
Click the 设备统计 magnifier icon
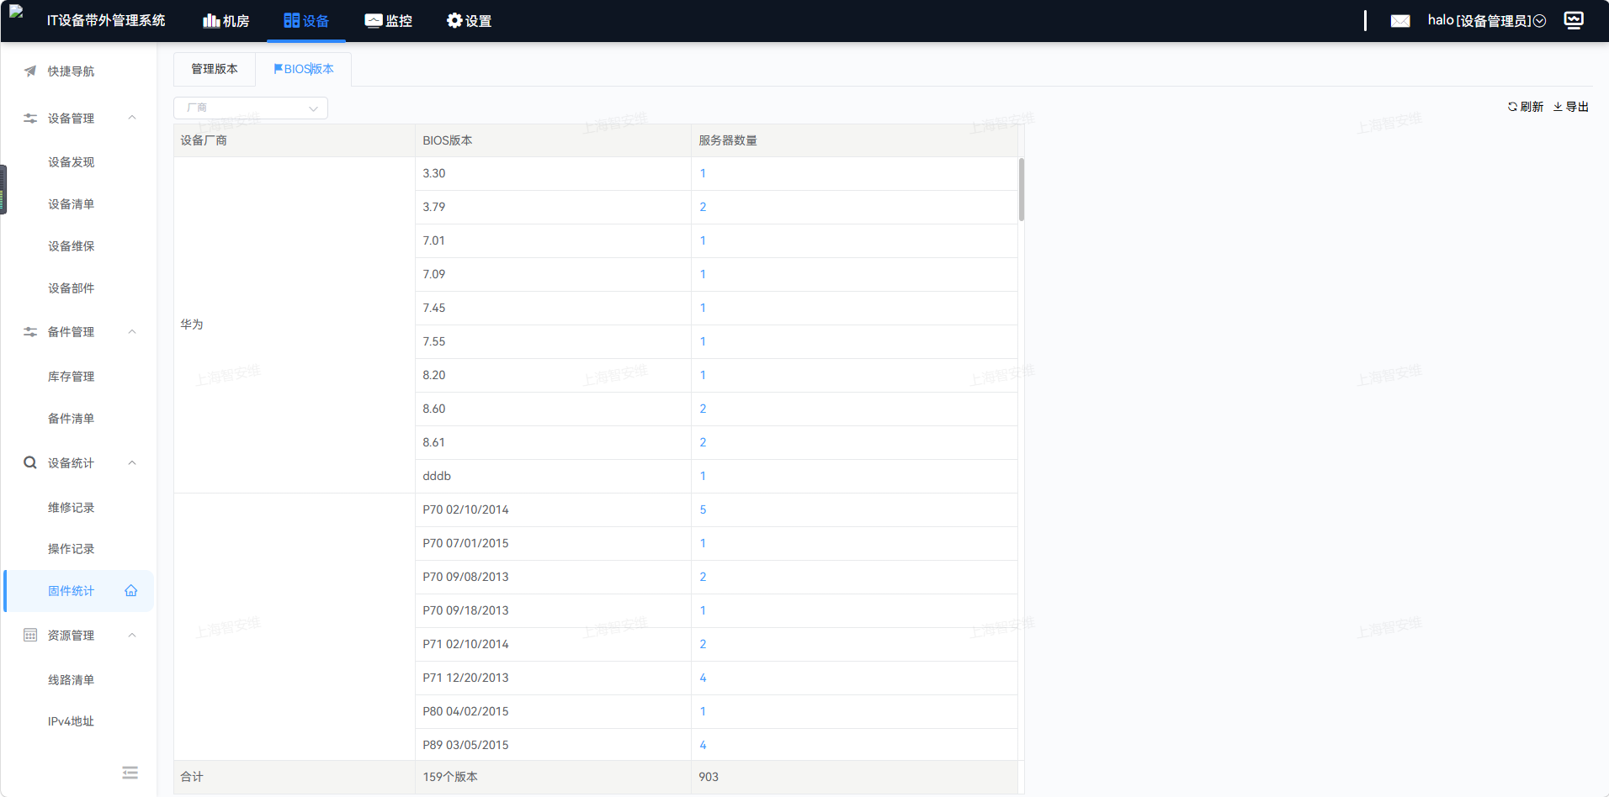coord(30,463)
